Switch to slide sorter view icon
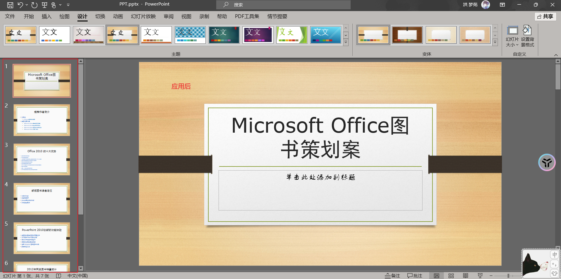The width and height of the screenshot is (561, 279). tap(451, 276)
